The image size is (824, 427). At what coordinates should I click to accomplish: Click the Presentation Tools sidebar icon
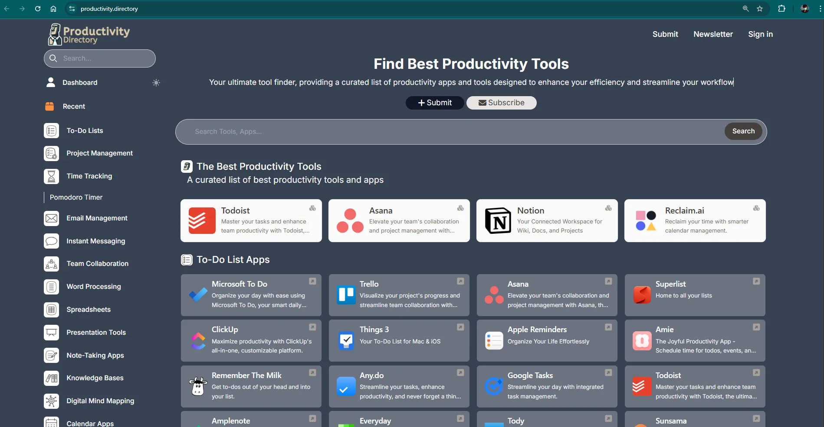click(51, 332)
